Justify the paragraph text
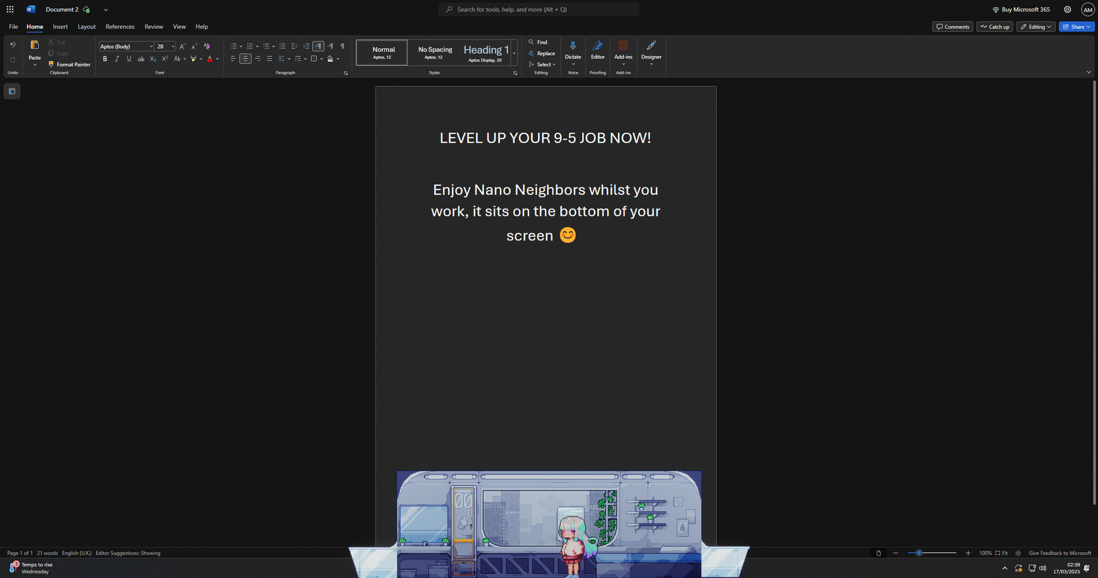 pos(269,59)
